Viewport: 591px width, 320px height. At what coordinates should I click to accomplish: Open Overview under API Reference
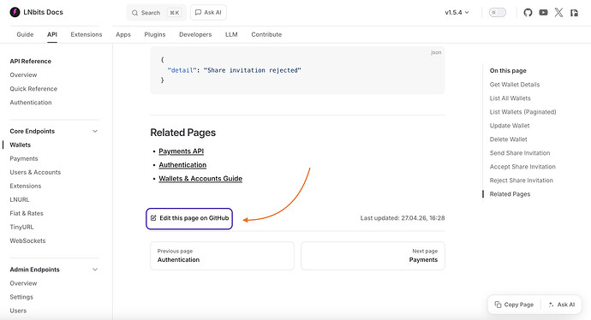(23, 75)
